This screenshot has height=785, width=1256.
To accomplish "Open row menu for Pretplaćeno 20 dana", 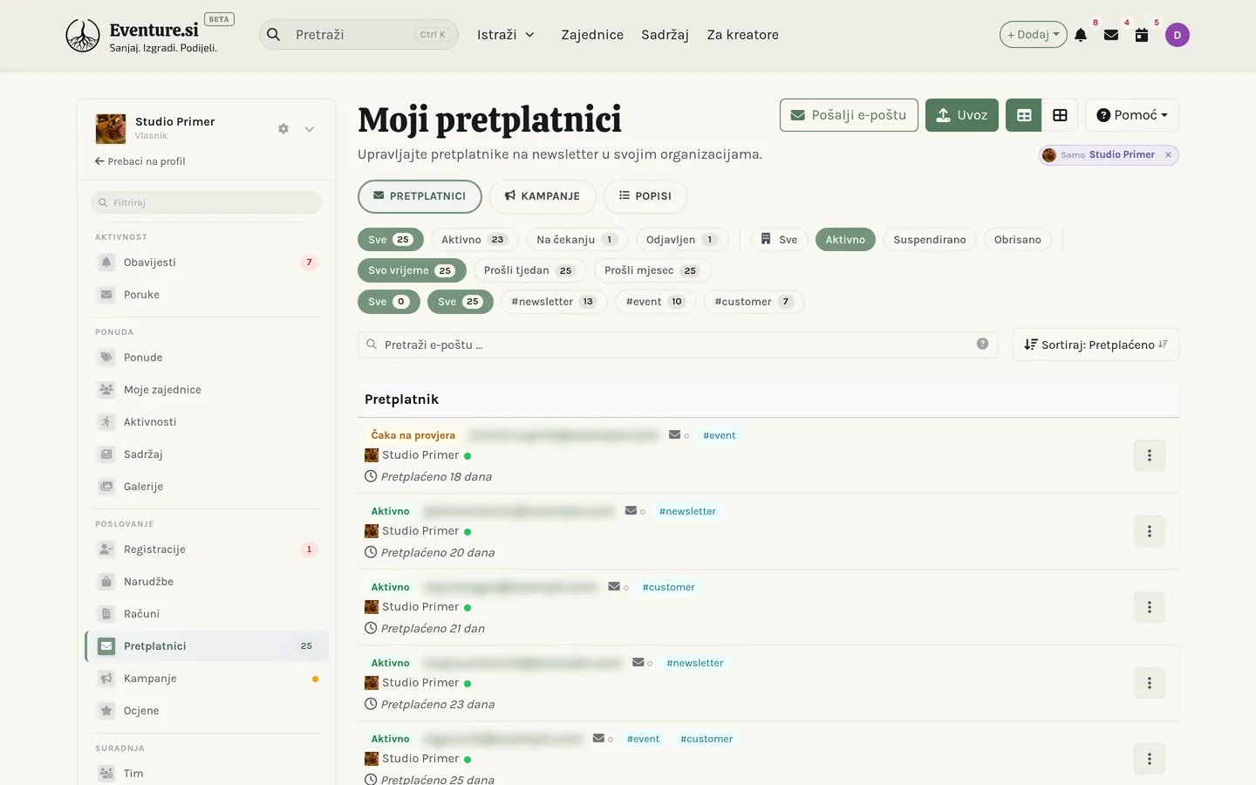I will [1150, 531].
